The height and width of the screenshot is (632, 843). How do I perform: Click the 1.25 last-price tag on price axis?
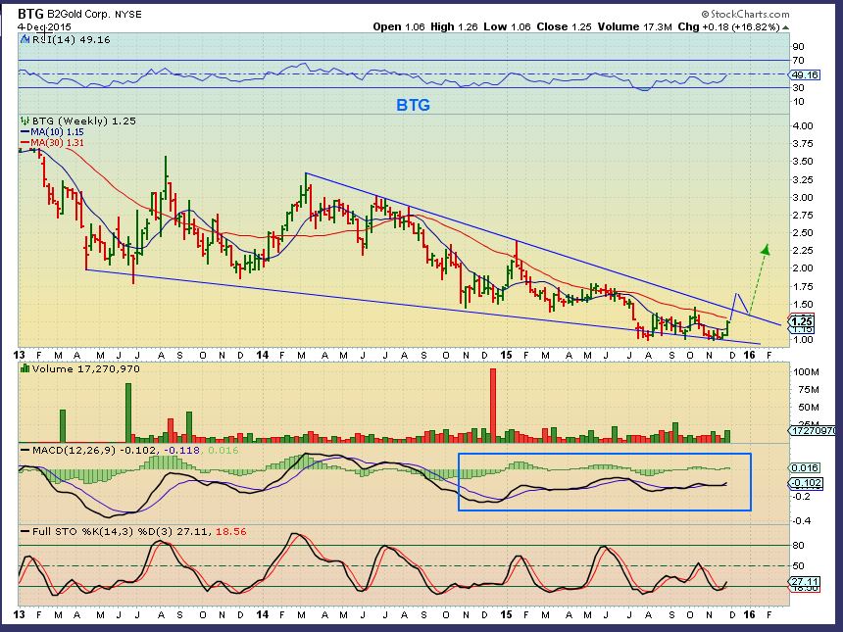coord(802,322)
